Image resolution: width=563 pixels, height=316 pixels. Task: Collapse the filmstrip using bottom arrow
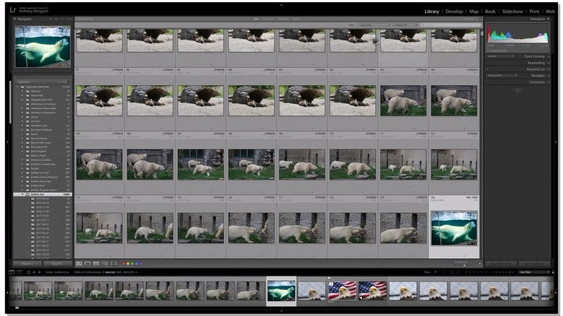[x=281, y=311]
